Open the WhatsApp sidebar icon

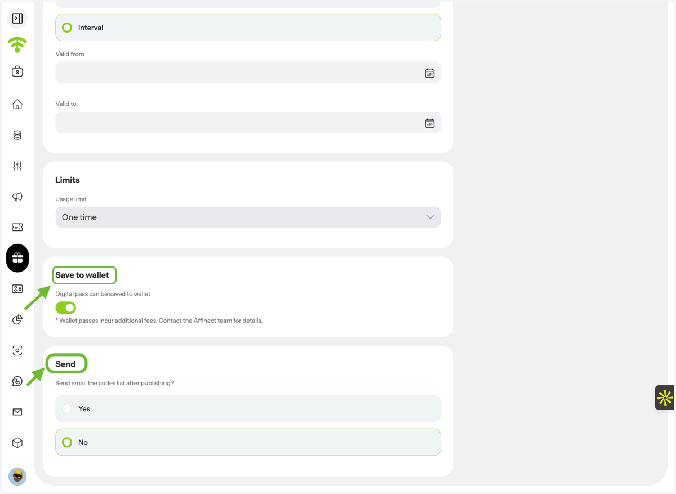17,381
